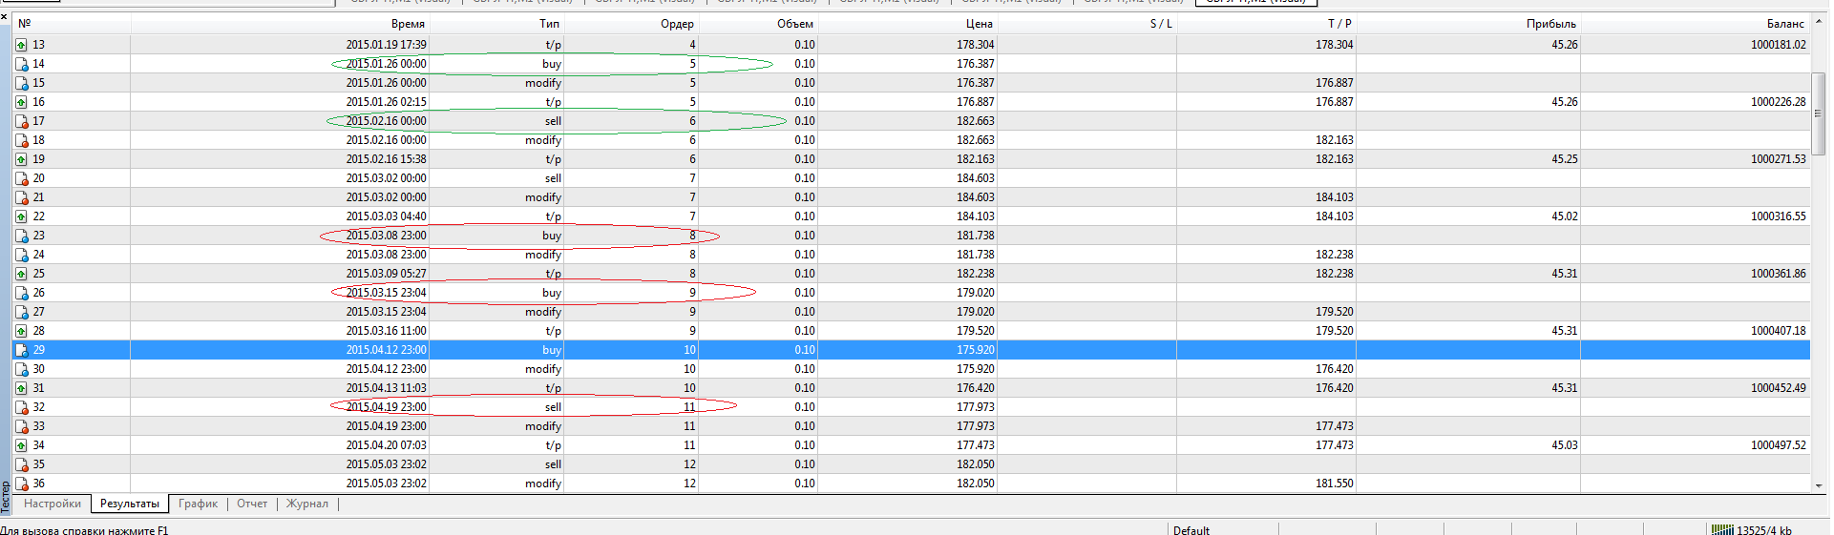1834x535 pixels.
Task: Sort by the Баланс column header
Action: click(x=1696, y=24)
